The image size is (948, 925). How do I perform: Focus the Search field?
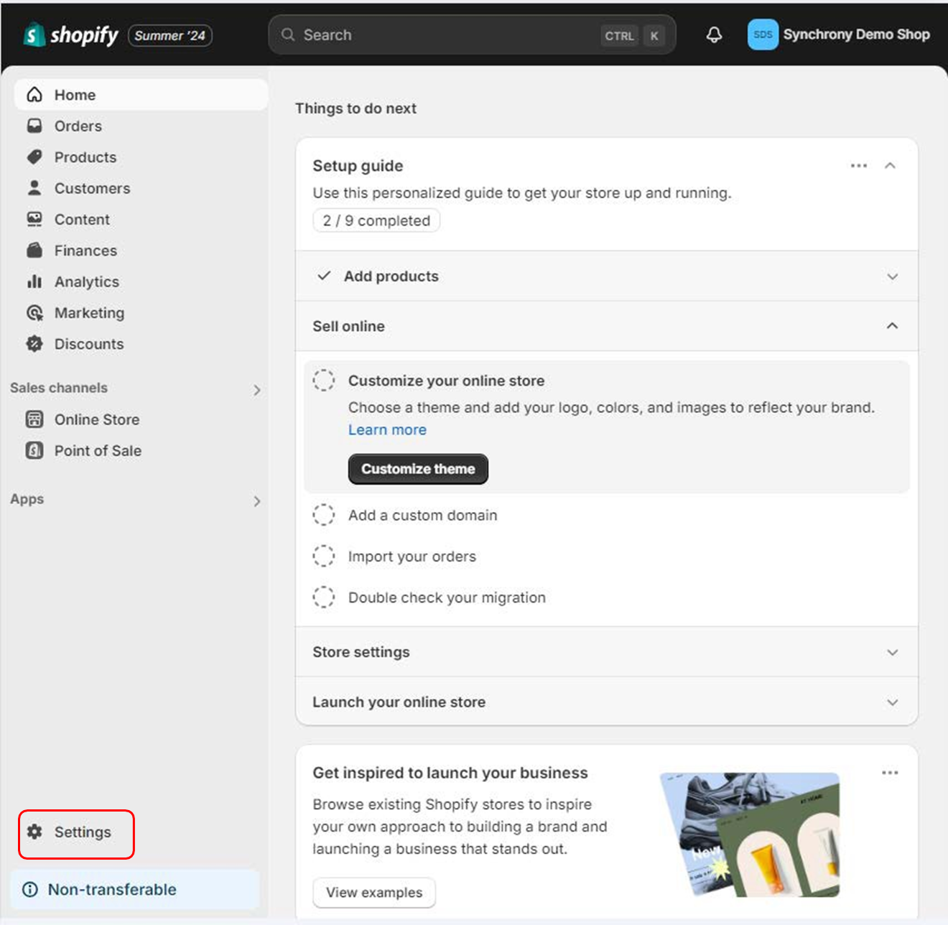472,34
